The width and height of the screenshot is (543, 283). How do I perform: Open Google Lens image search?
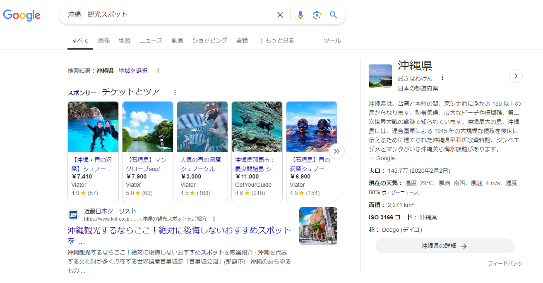pyautogui.click(x=317, y=15)
